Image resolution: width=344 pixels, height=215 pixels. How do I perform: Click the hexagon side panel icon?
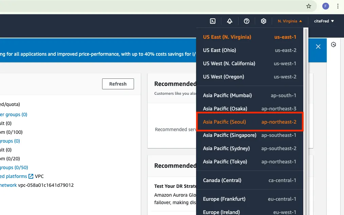(333, 44)
